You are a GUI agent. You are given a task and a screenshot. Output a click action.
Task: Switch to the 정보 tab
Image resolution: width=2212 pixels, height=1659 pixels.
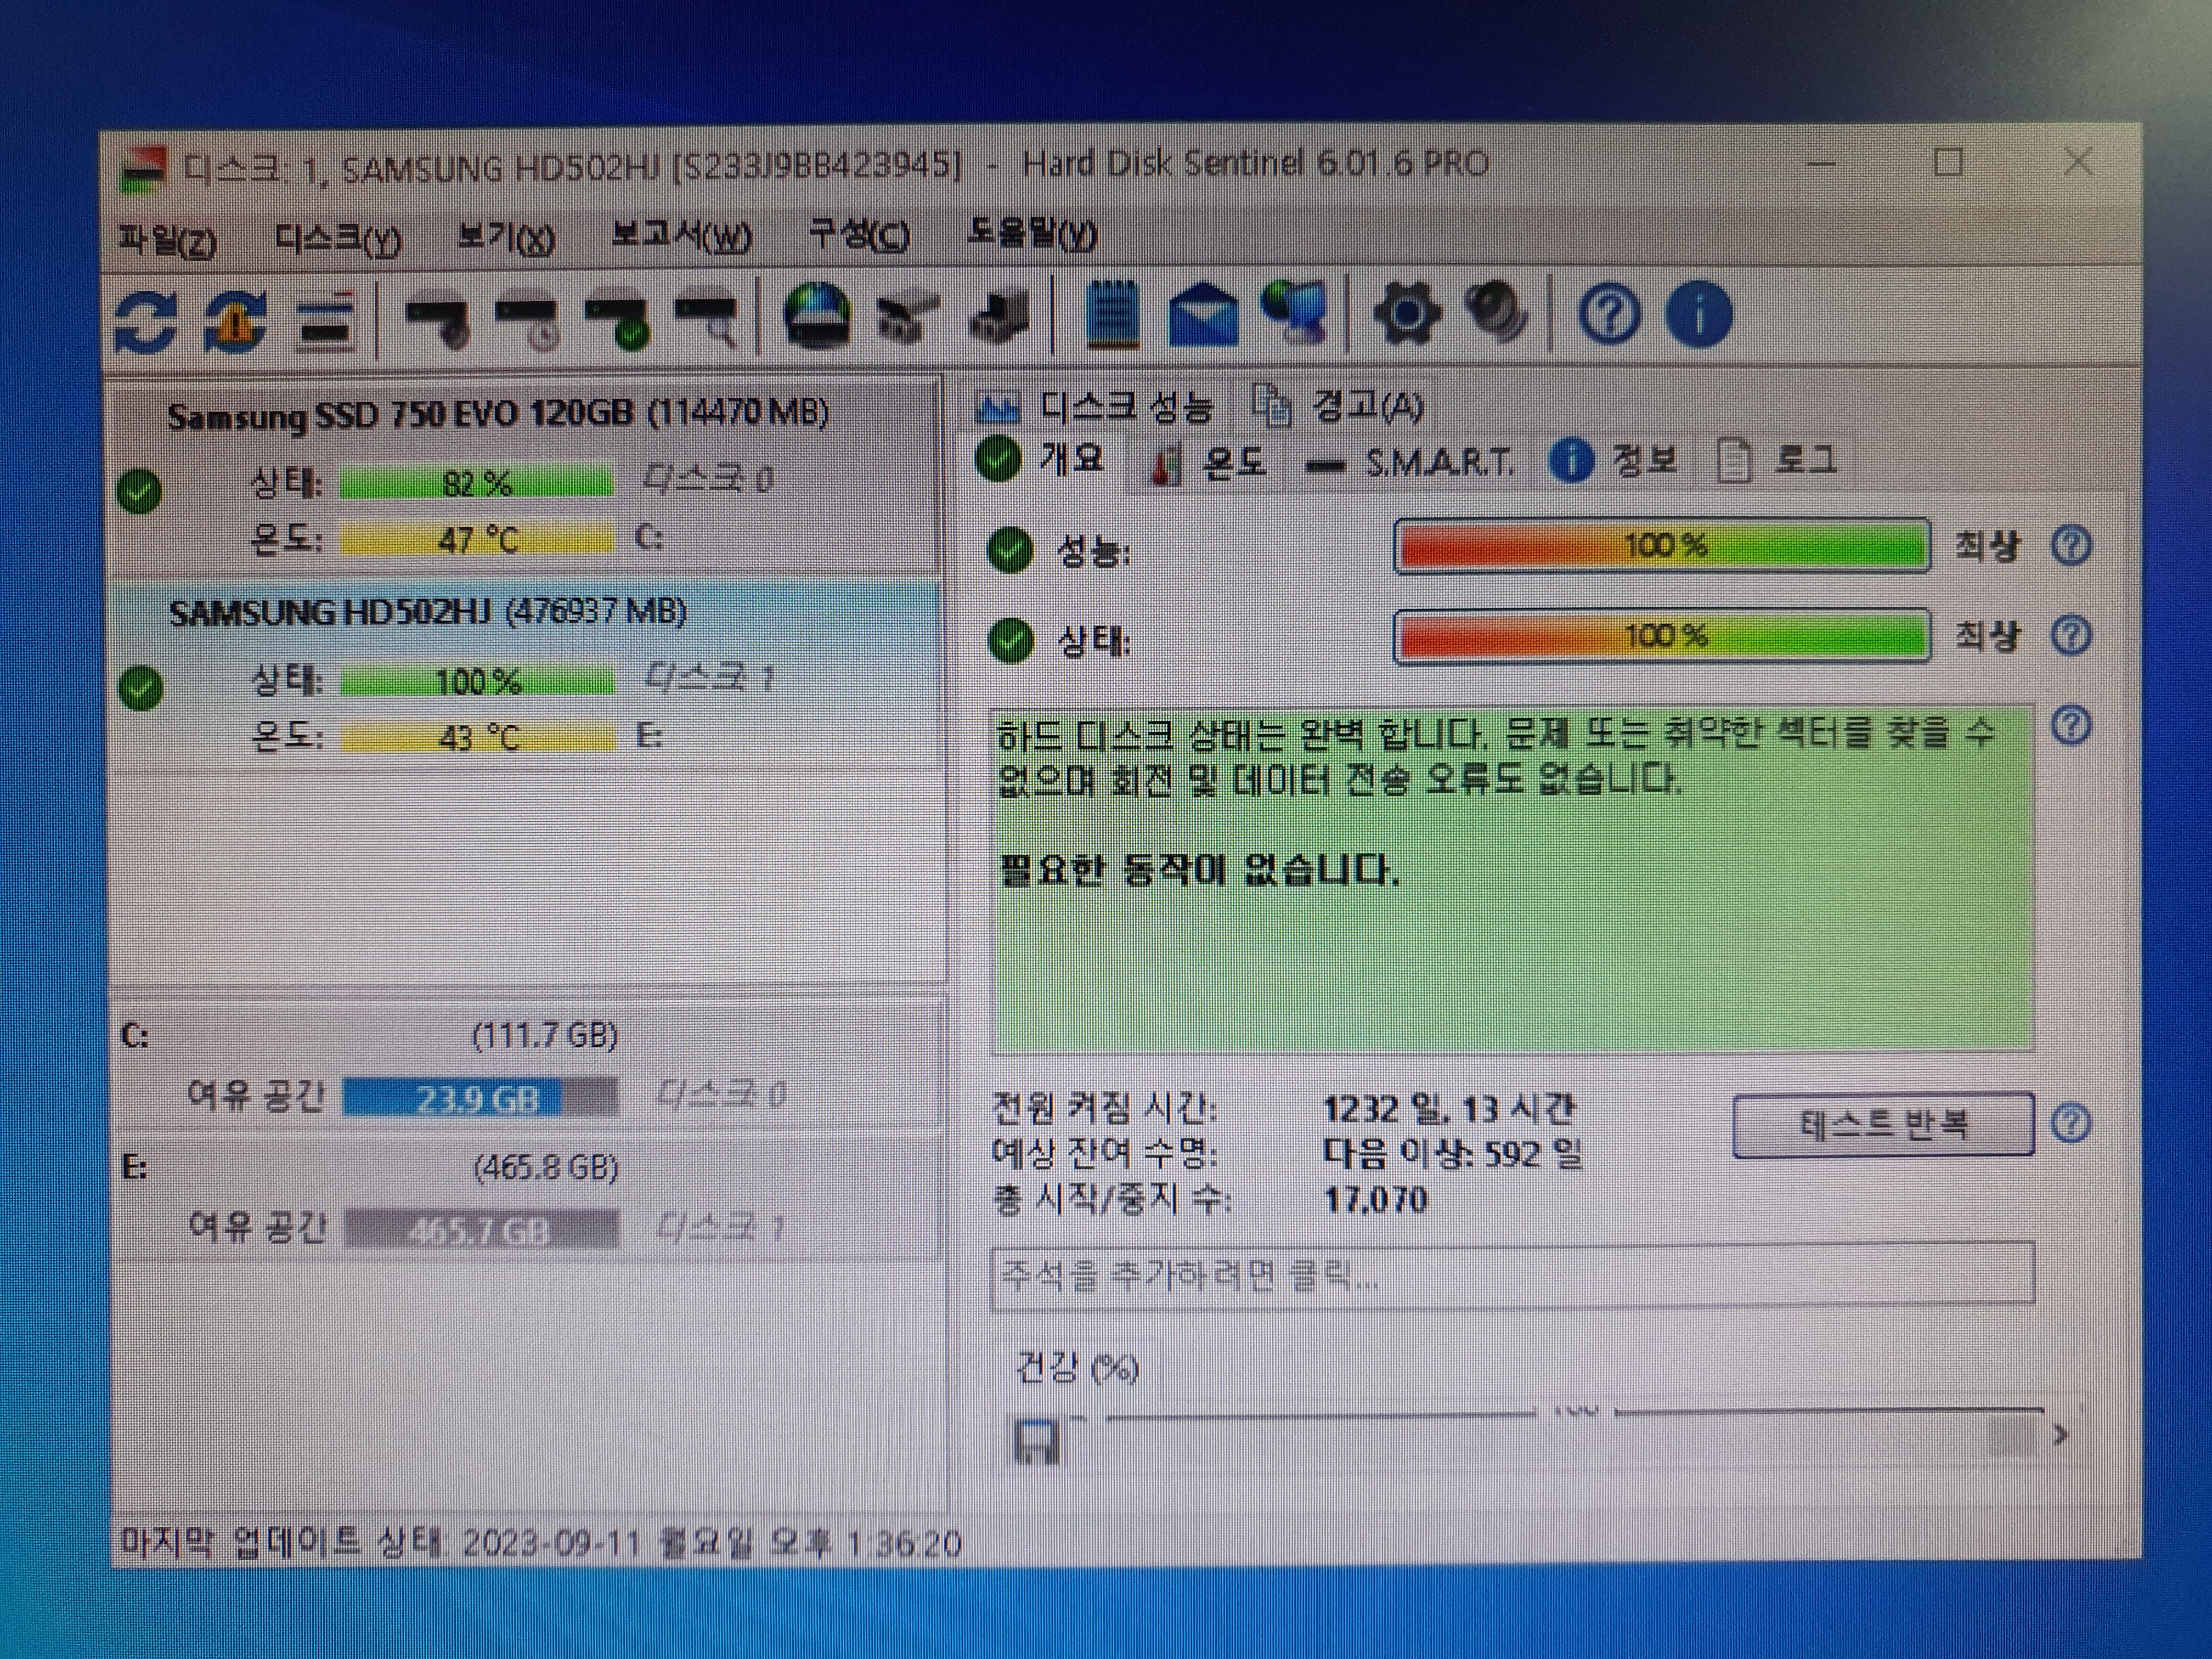(1613, 460)
